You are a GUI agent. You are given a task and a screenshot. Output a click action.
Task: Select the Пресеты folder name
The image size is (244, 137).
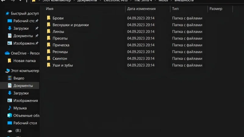pyautogui.click(x=60, y=38)
